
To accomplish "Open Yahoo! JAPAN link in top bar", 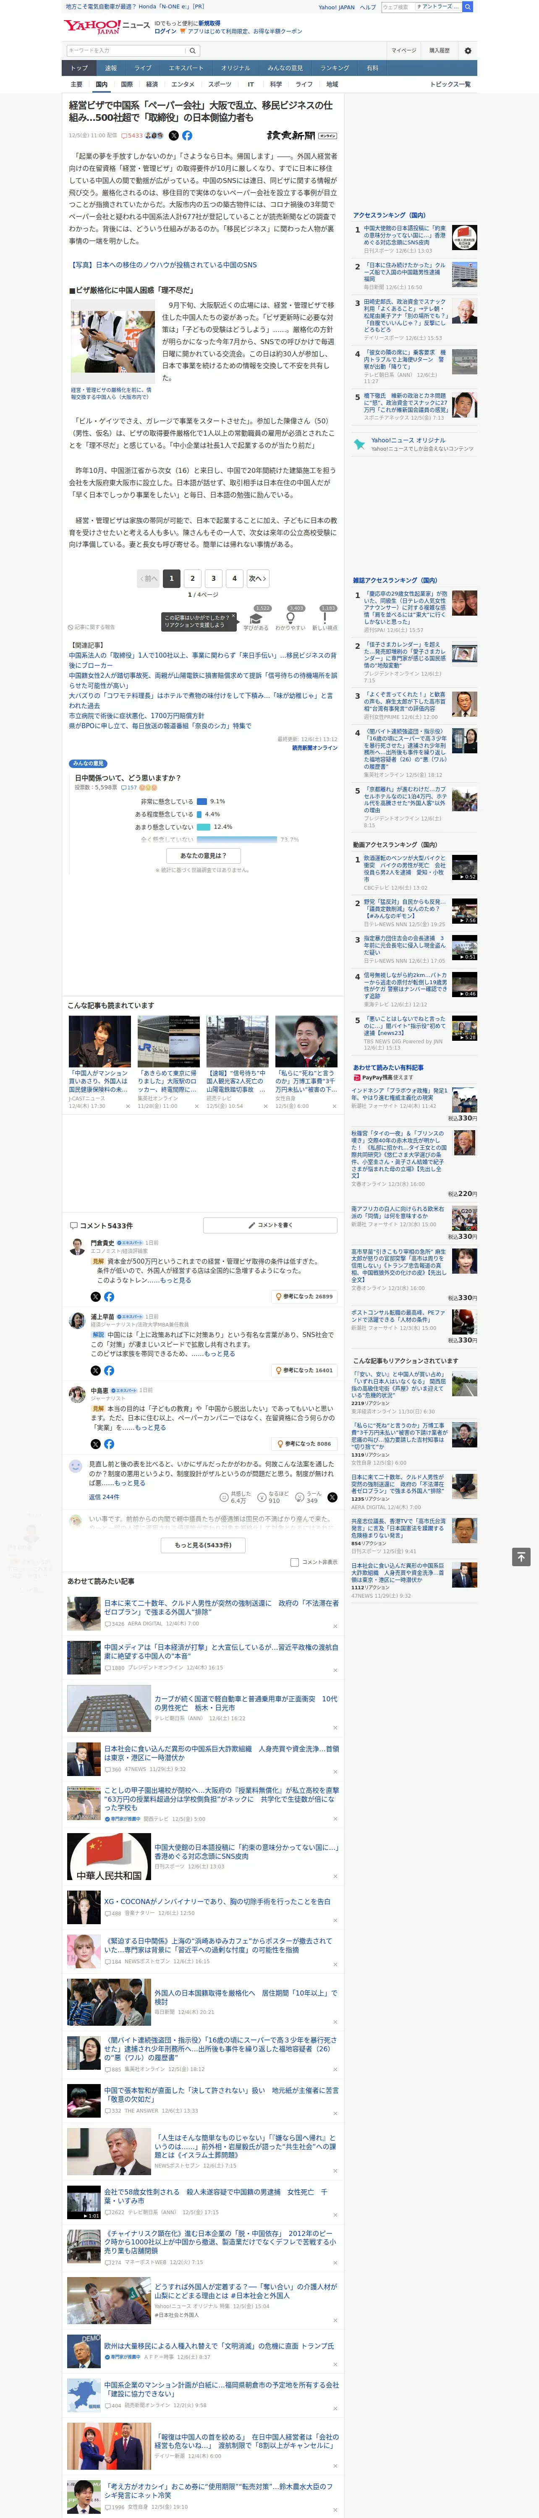I will [x=337, y=7].
